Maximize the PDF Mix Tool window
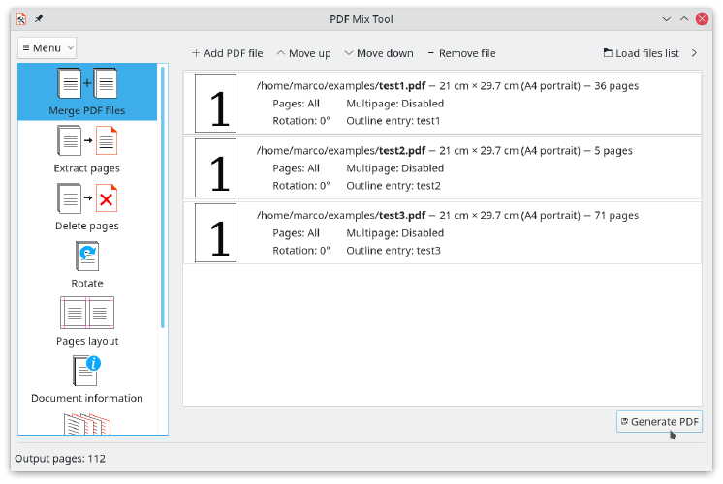Viewport: 723px width, 484px height. click(x=684, y=19)
